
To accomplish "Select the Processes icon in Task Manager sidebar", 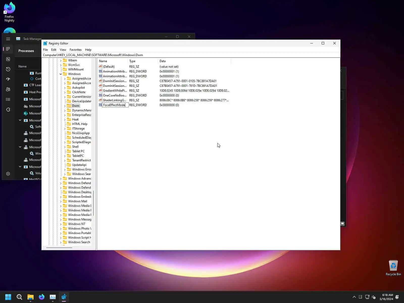I will [8, 49].
